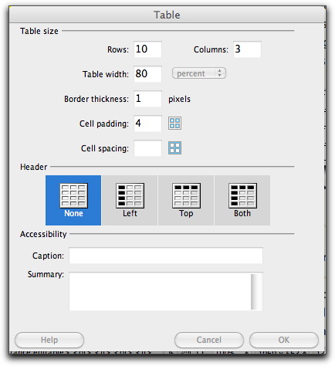Click the empty Cell spacing field
335x366 pixels.
147,148
